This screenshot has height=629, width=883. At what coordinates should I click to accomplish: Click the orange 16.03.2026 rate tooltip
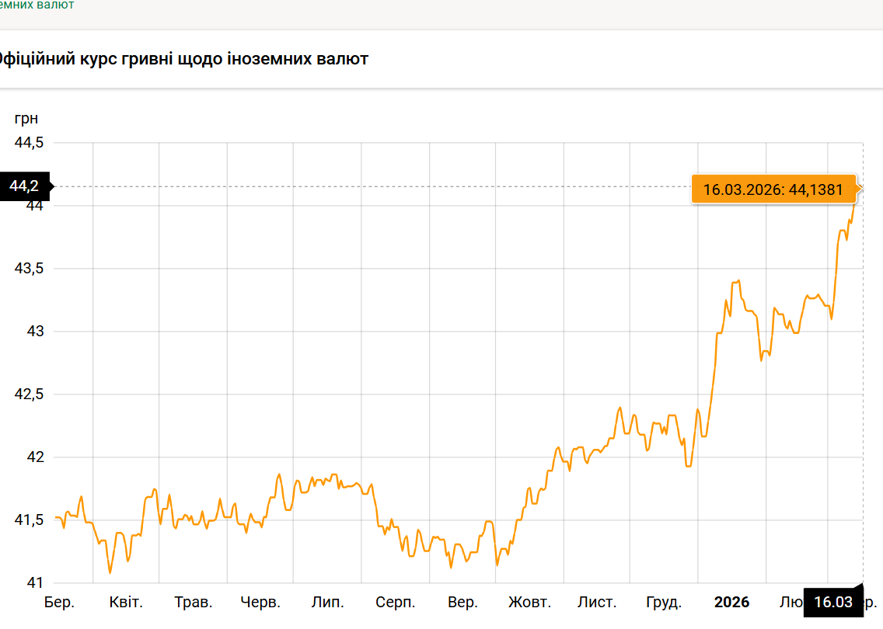pos(773,189)
